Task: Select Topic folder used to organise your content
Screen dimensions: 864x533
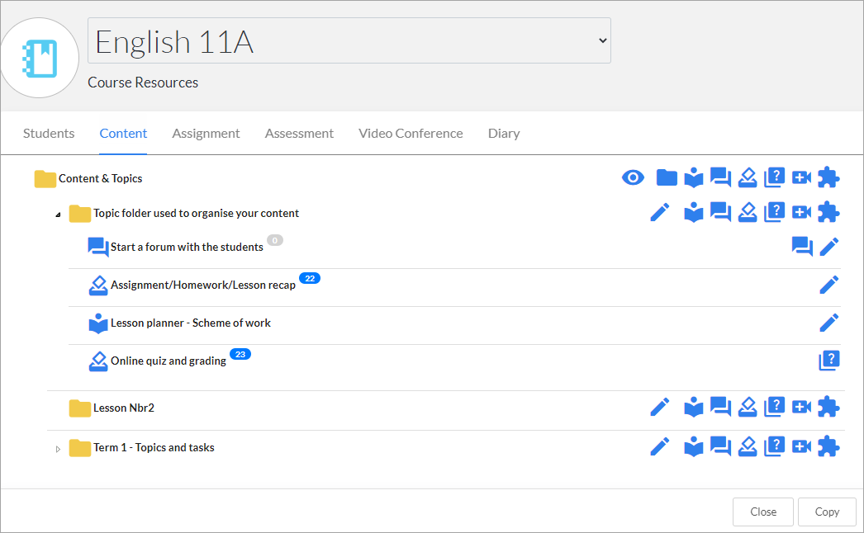Action: pyautogui.click(x=196, y=213)
